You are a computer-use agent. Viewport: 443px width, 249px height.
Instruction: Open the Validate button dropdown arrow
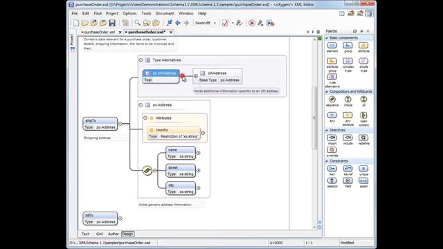233,23
